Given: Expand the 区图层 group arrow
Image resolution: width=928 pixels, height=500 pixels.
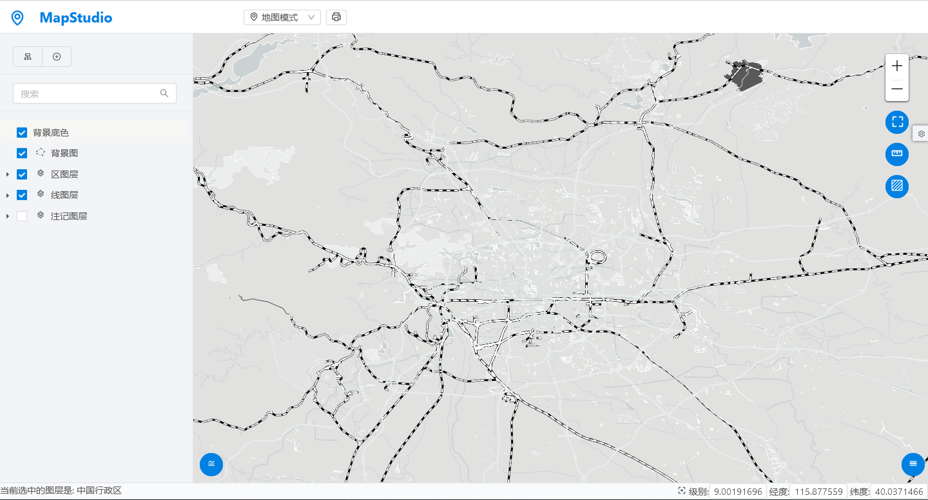Looking at the screenshot, I should point(8,174).
